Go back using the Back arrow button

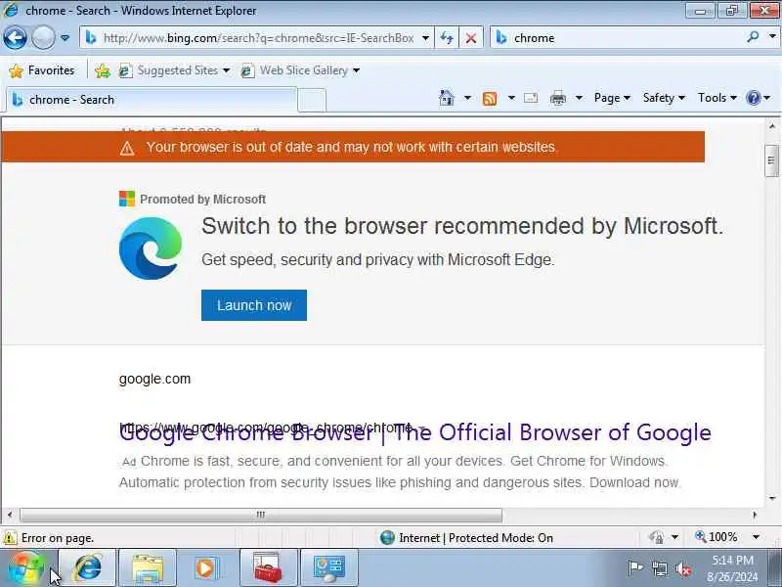[x=15, y=37]
